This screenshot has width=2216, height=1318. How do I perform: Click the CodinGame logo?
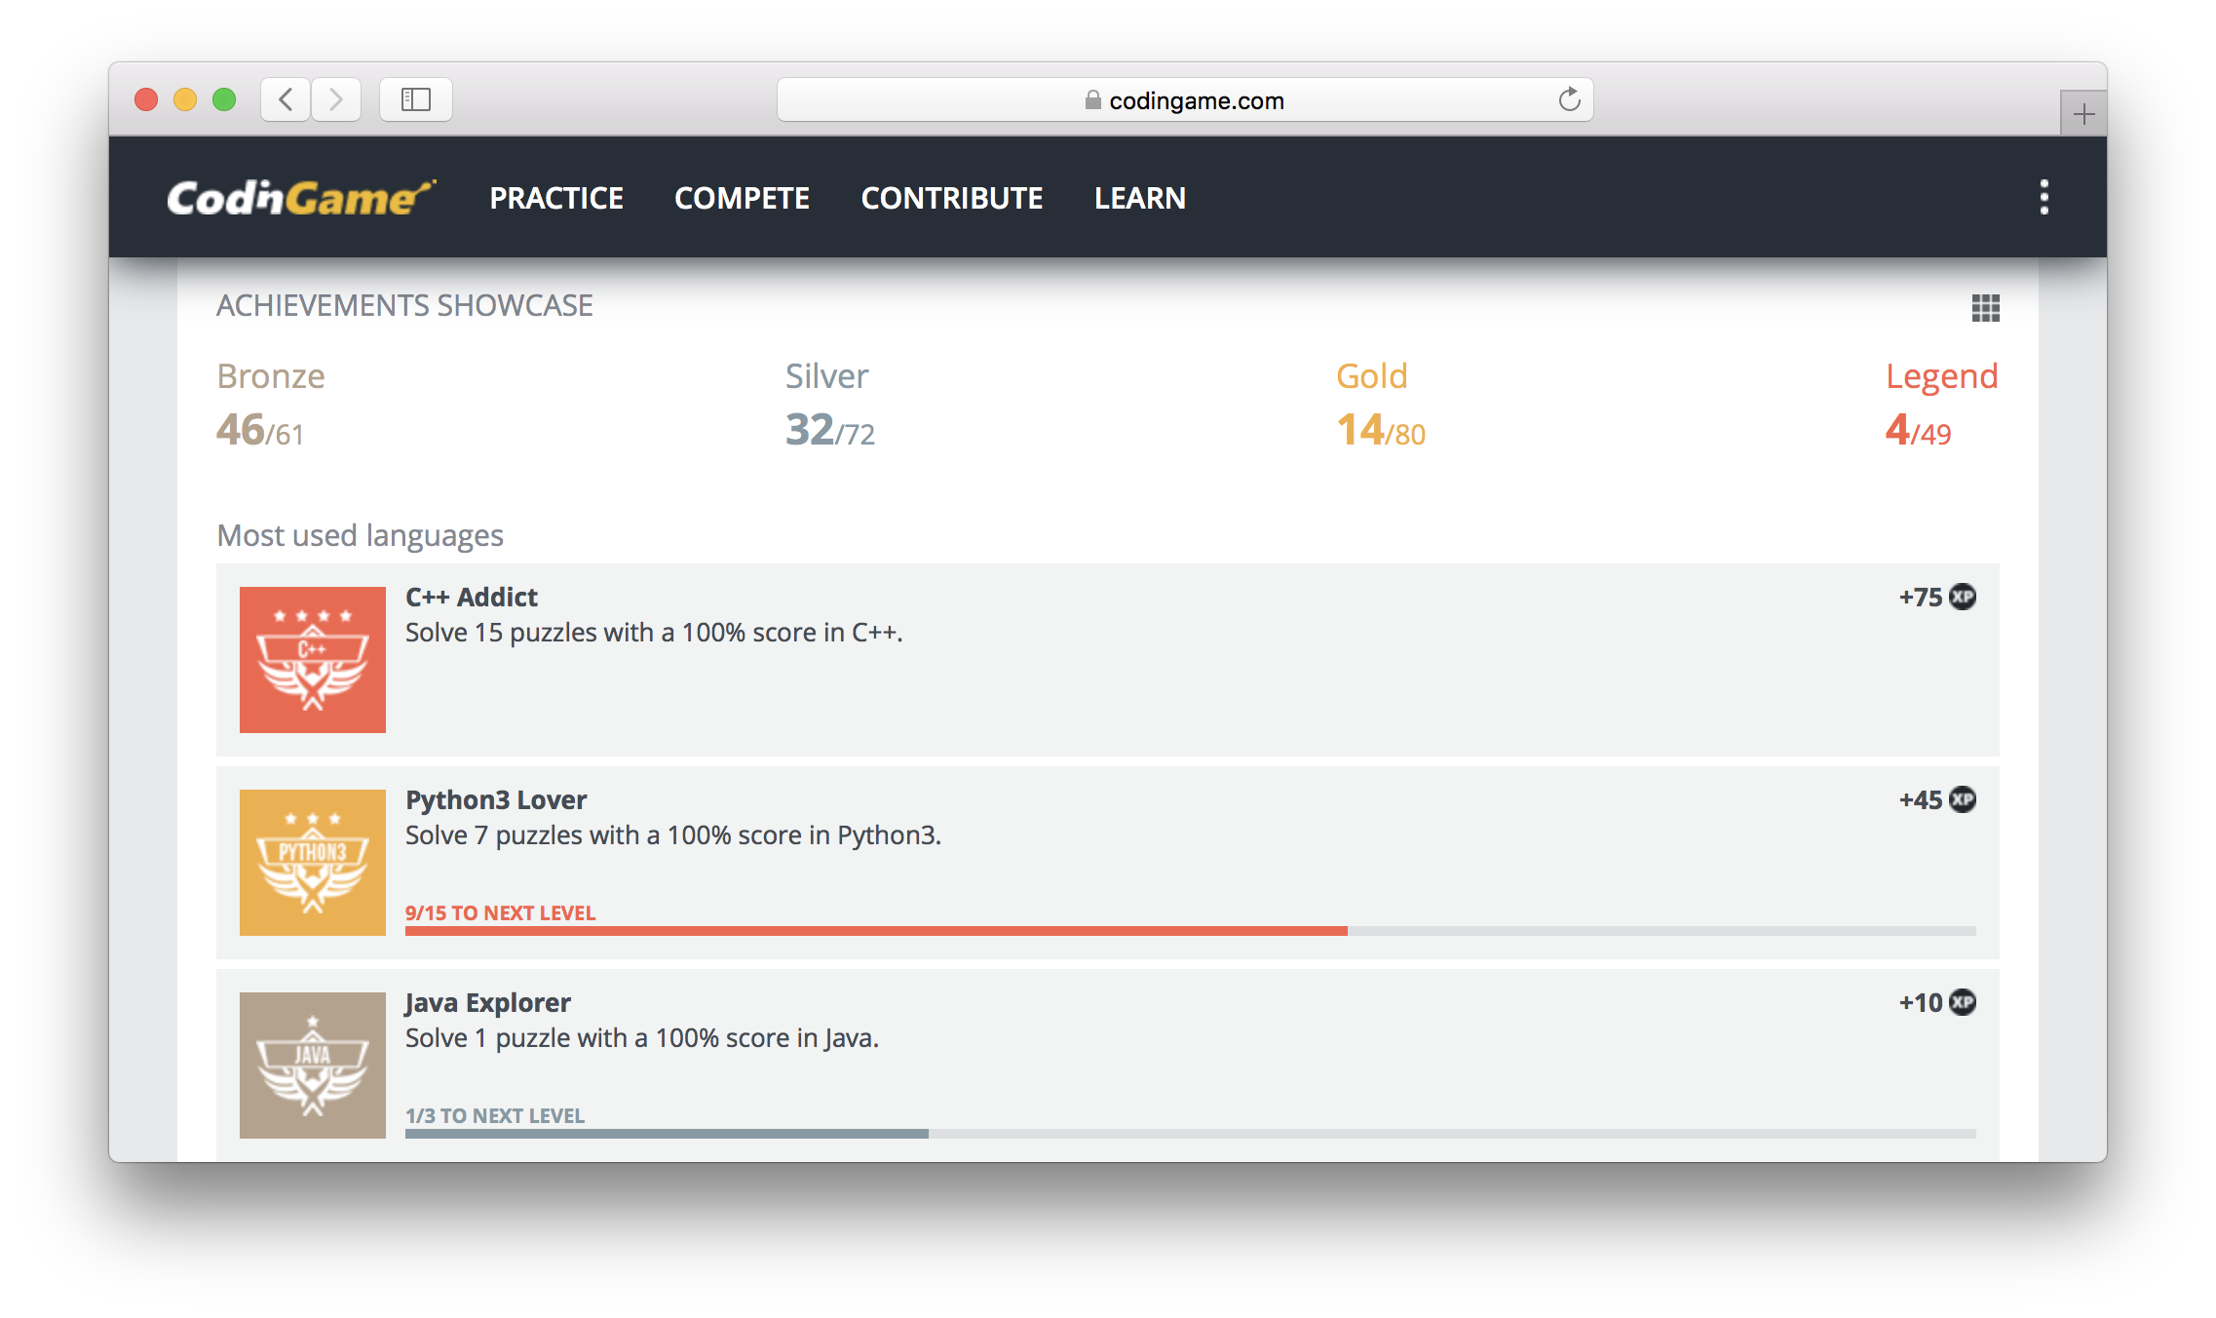click(x=301, y=198)
